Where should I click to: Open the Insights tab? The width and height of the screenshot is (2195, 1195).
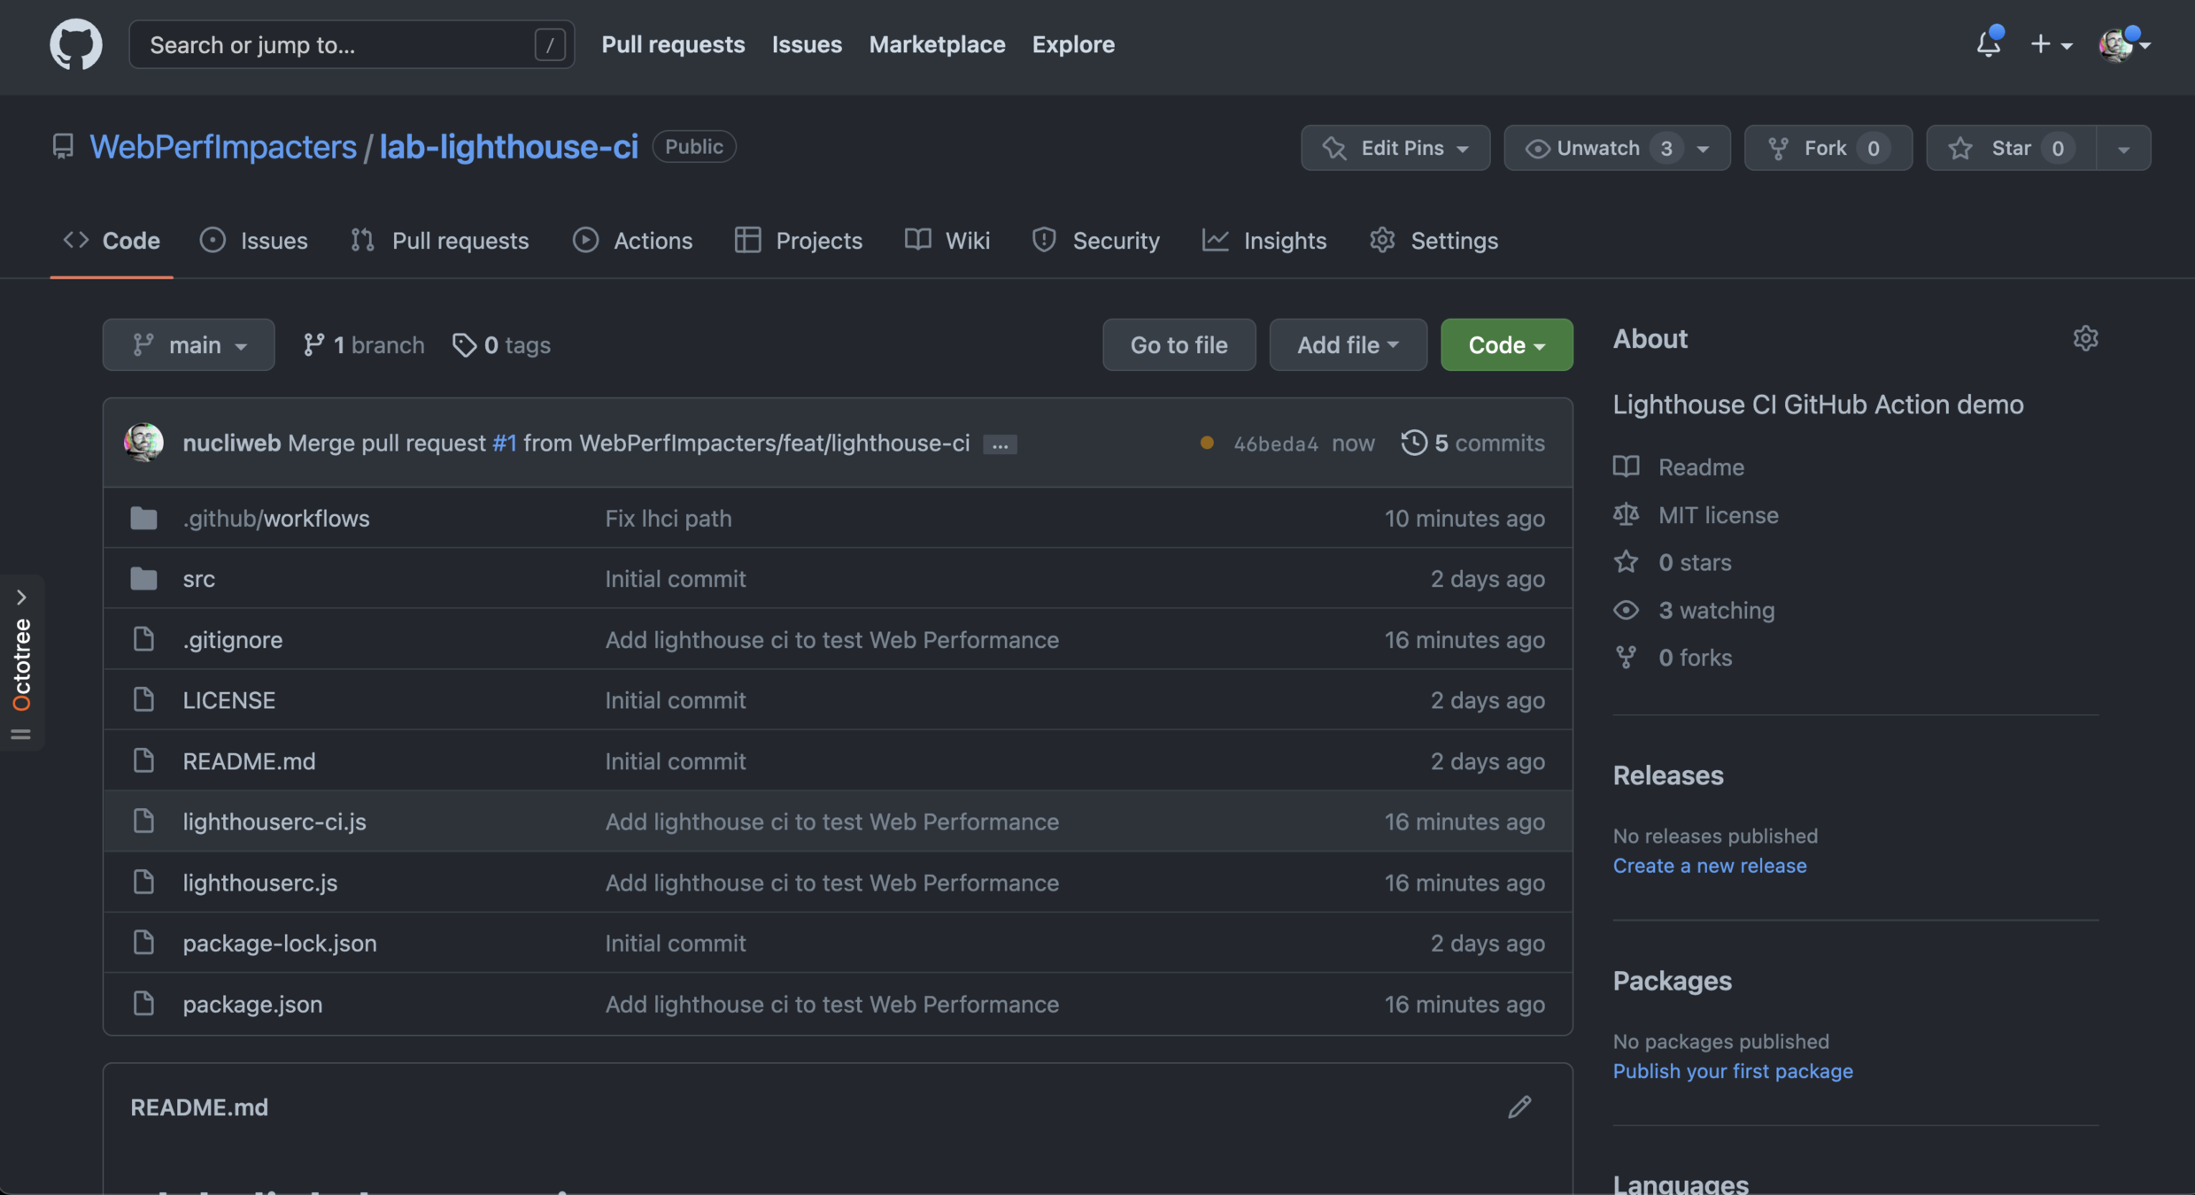1264,241
